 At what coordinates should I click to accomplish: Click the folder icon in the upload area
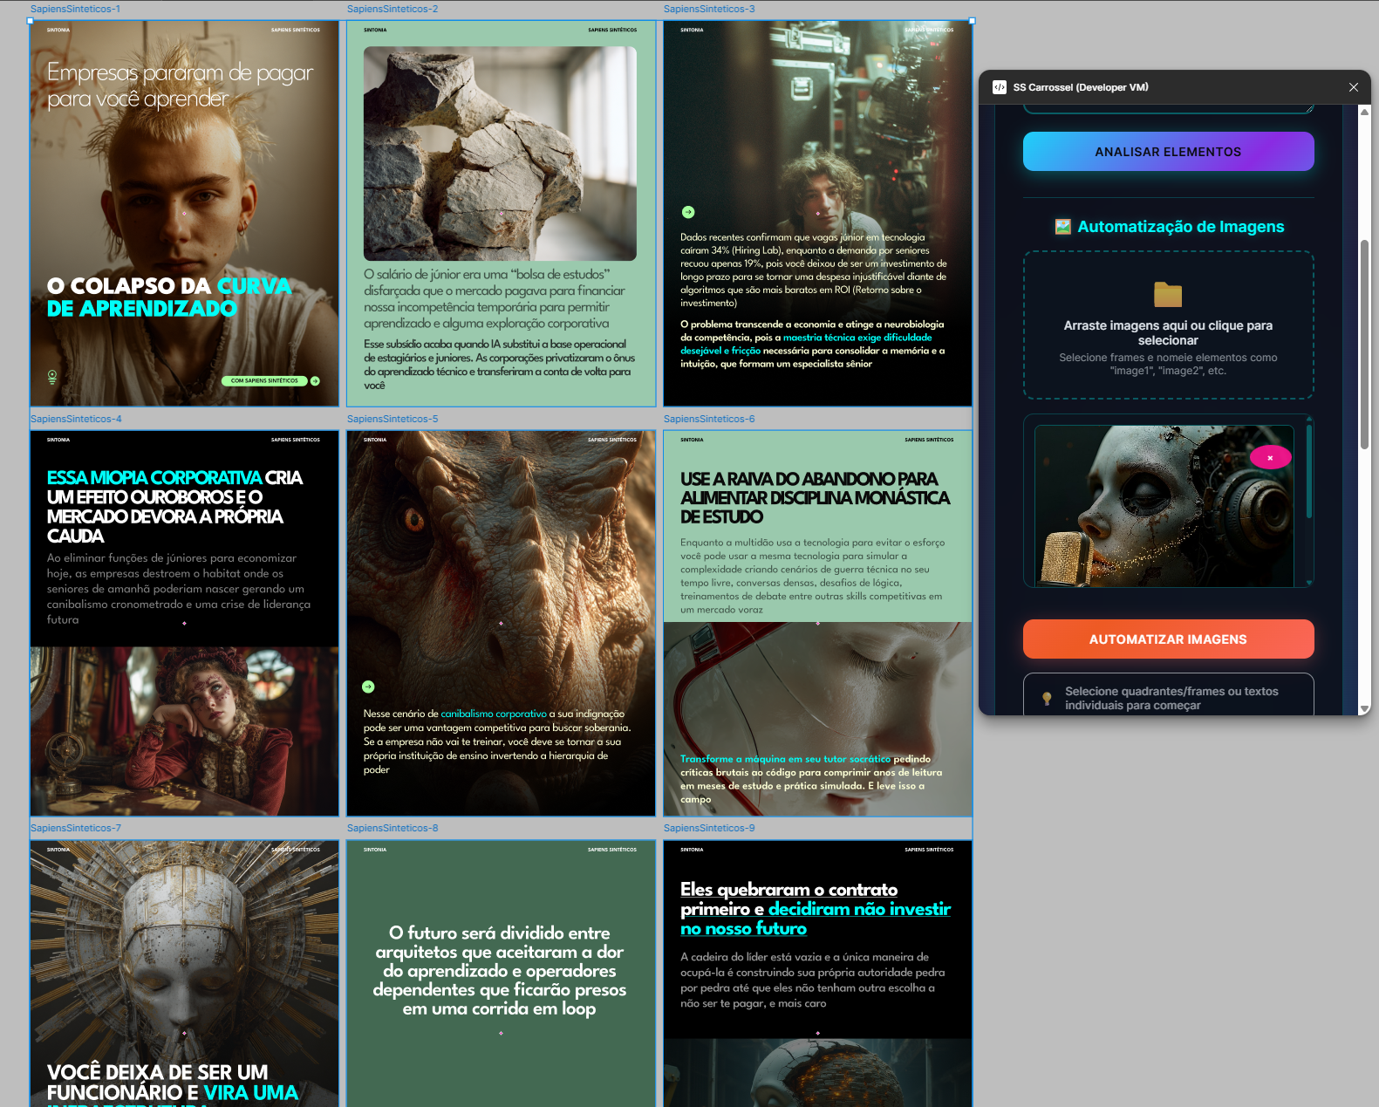click(x=1167, y=295)
